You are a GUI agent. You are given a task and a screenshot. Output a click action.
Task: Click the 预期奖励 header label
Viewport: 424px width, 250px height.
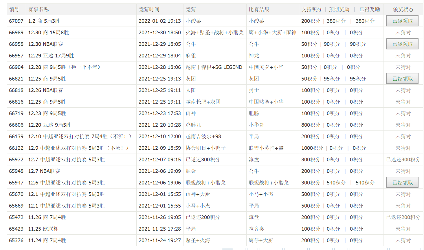pos(339,10)
